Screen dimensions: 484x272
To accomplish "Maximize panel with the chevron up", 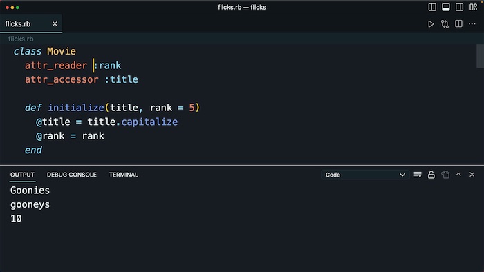I will coord(458,175).
